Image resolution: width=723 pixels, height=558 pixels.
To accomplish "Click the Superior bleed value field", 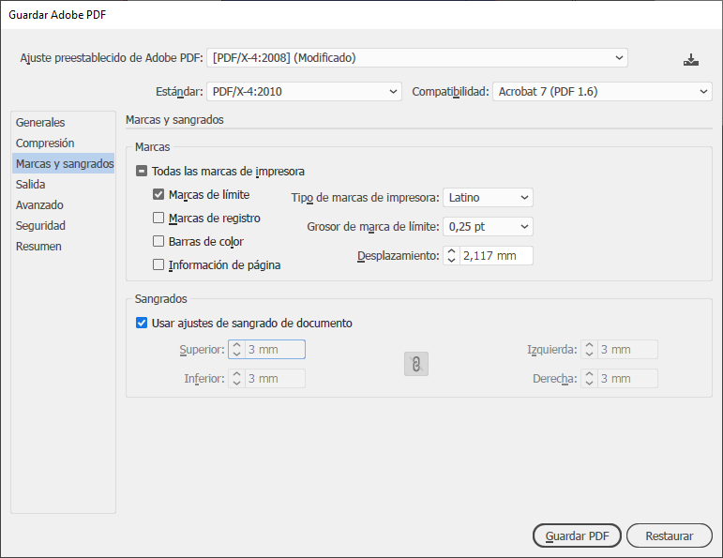I will (275, 350).
